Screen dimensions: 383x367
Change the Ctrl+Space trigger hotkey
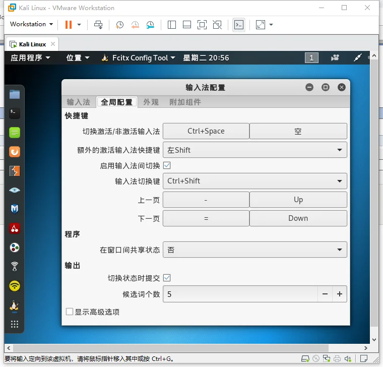(206, 131)
